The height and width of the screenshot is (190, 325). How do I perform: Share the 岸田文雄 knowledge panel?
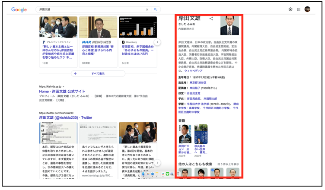click(211, 19)
